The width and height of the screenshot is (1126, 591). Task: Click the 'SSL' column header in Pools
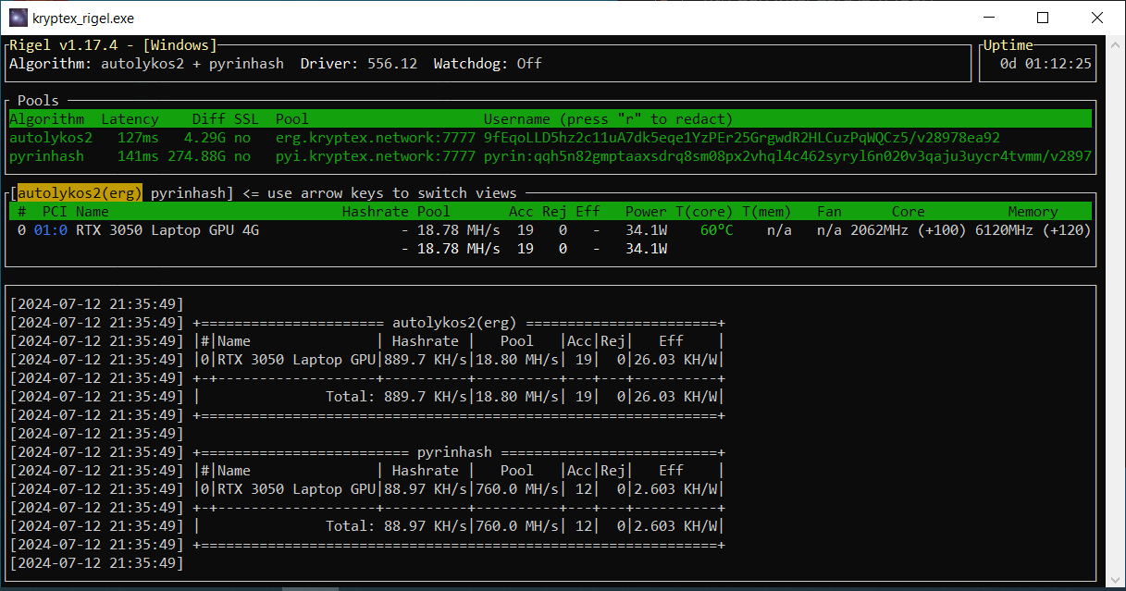(x=246, y=118)
